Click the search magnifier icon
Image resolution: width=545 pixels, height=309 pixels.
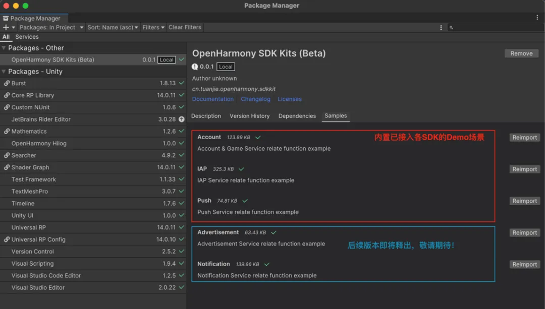pos(451,27)
